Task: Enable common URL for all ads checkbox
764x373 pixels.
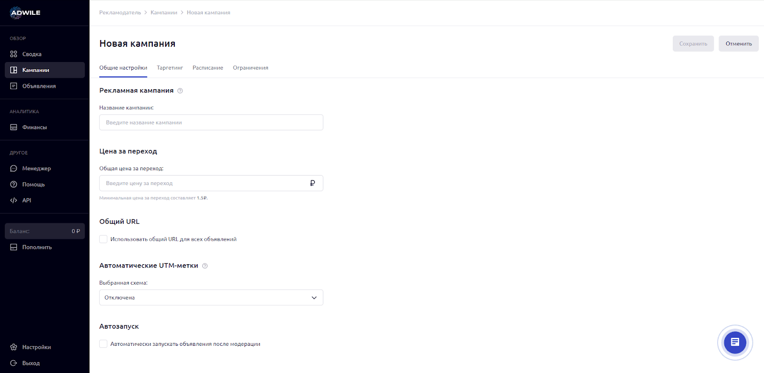Action: tap(103, 239)
